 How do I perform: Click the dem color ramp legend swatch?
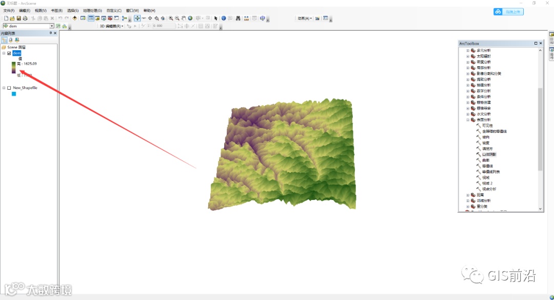[13, 68]
